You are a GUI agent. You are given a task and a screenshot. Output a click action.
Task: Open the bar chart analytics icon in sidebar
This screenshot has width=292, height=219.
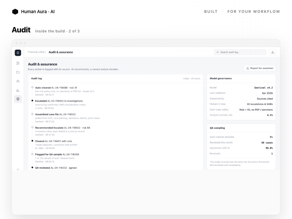click(18, 90)
